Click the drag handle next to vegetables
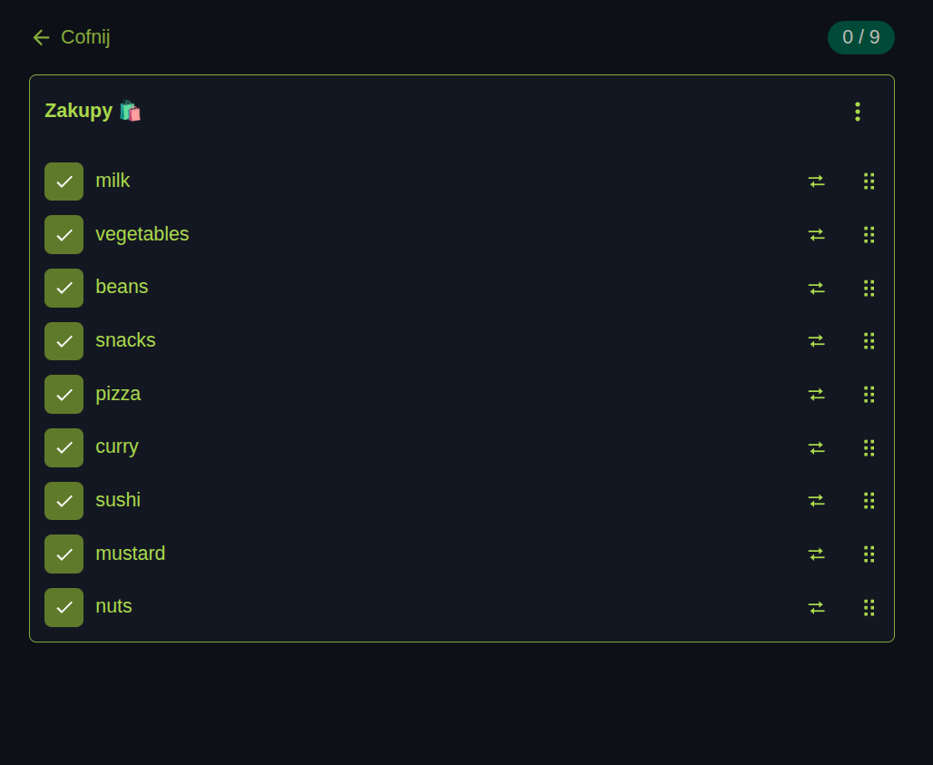Viewport: 933px width, 765px height. 869,234
